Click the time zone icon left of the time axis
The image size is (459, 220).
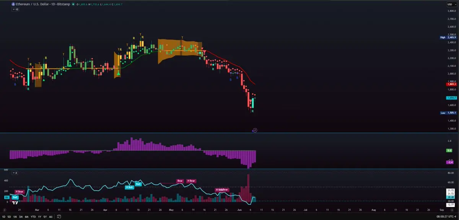[x=5, y=210]
